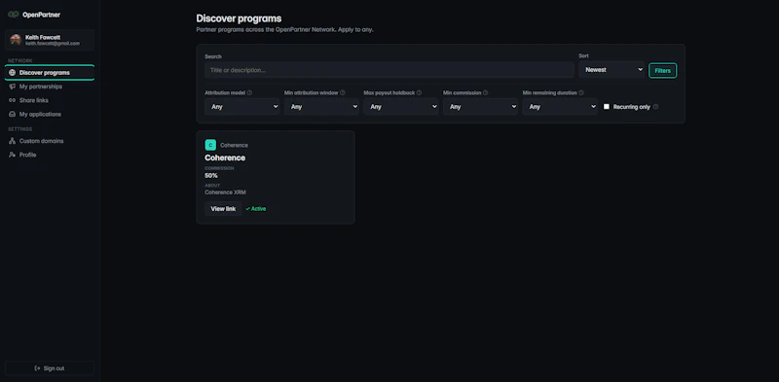Focus the Title or description search field

pyautogui.click(x=389, y=70)
